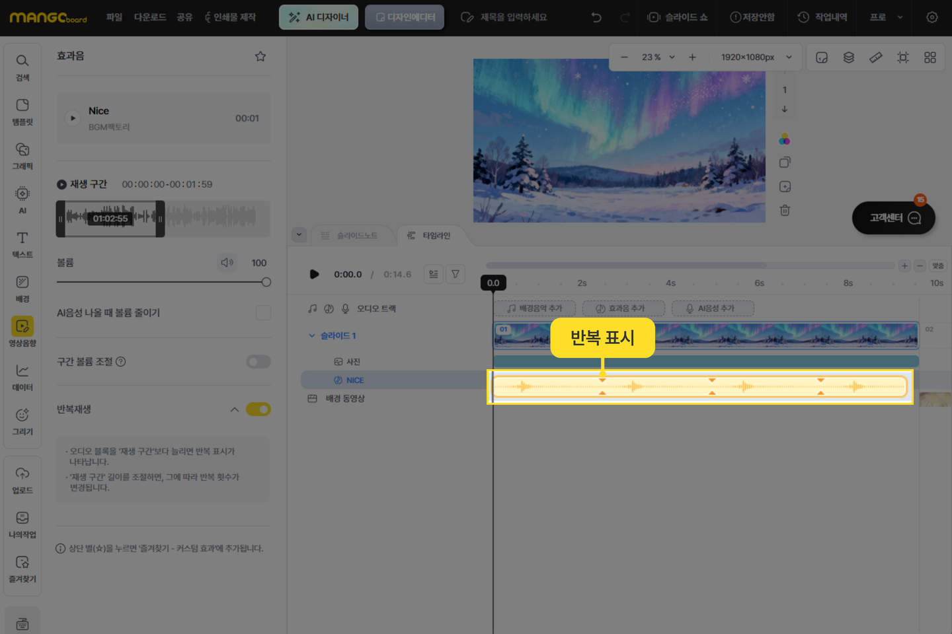952x634 pixels.
Task: Collapse the 슬라이드 1 tree item
Action: click(x=312, y=335)
